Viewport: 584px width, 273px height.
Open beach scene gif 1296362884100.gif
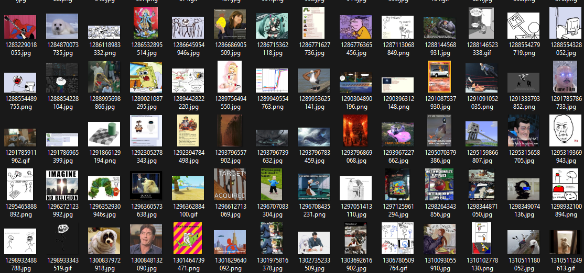point(188,188)
